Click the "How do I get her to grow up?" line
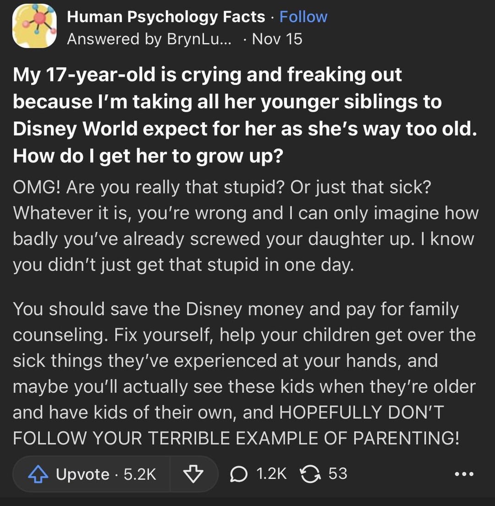Image resolution: width=495 pixels, height=506 pixels. (x=148, y=156)
